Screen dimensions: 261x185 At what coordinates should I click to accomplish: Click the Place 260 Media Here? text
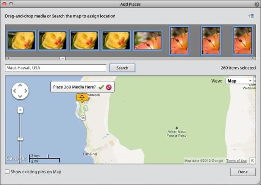74,87
